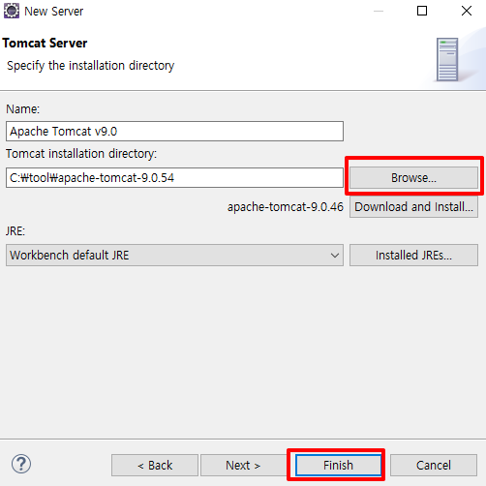Focus the Name field Apache Tomcat v9.0

point(174,132)
